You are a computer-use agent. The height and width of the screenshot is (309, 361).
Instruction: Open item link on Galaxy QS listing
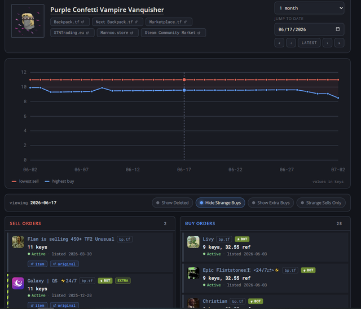tap(38, 305)
